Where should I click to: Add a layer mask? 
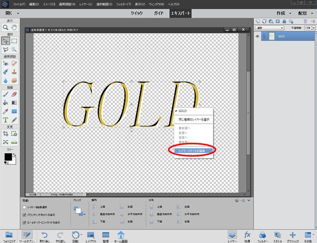[278, 21]
